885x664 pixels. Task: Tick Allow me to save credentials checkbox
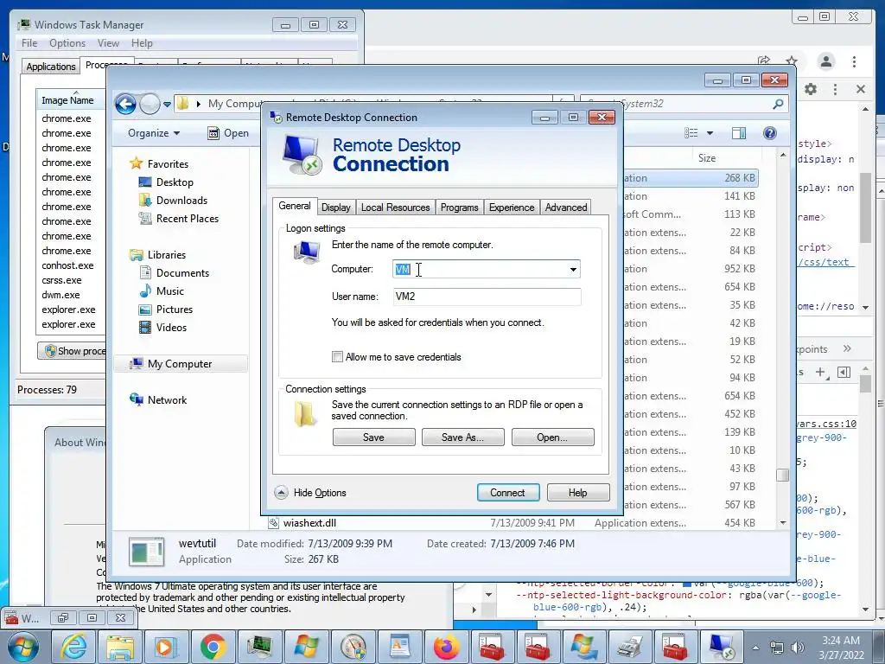(x=338, y=357)
